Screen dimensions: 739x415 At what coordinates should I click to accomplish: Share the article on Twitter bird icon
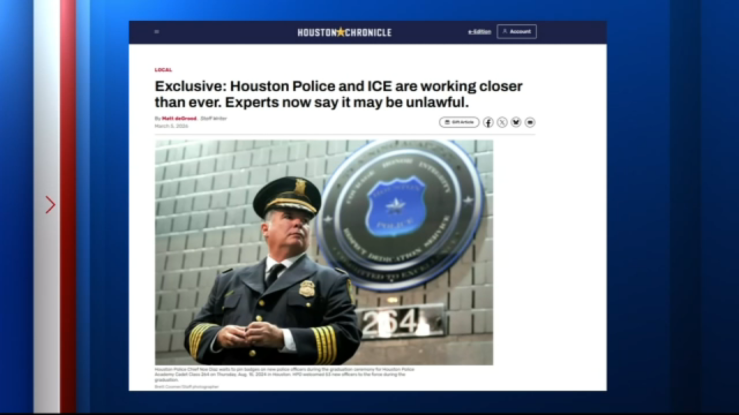coord(516,122)
